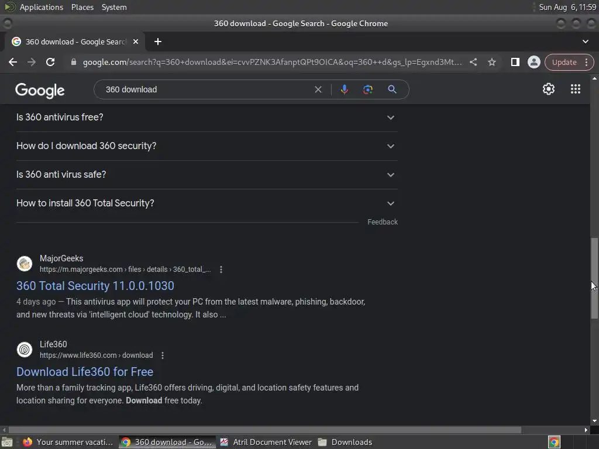Image resolution: width=599 pixels, height=449 pixels.
Task: Open Google quick settings gear
Action: click(549, 89)
